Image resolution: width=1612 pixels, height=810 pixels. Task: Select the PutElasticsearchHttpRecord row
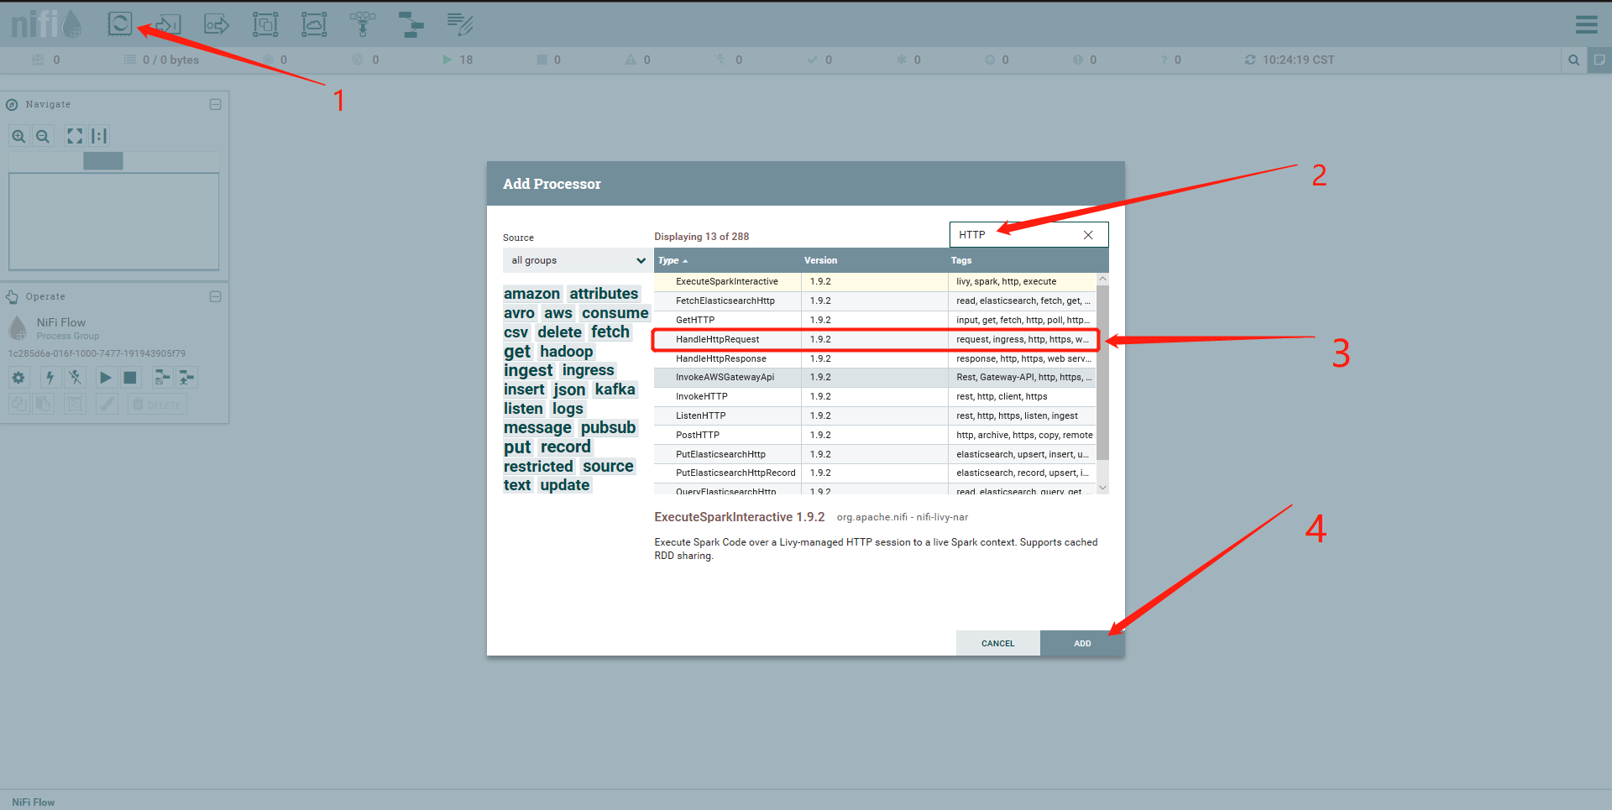(875, 473)
